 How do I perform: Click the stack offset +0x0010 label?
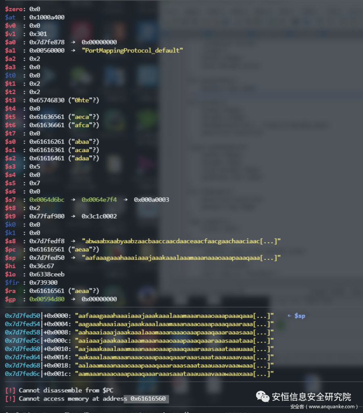tap(57, 349)
